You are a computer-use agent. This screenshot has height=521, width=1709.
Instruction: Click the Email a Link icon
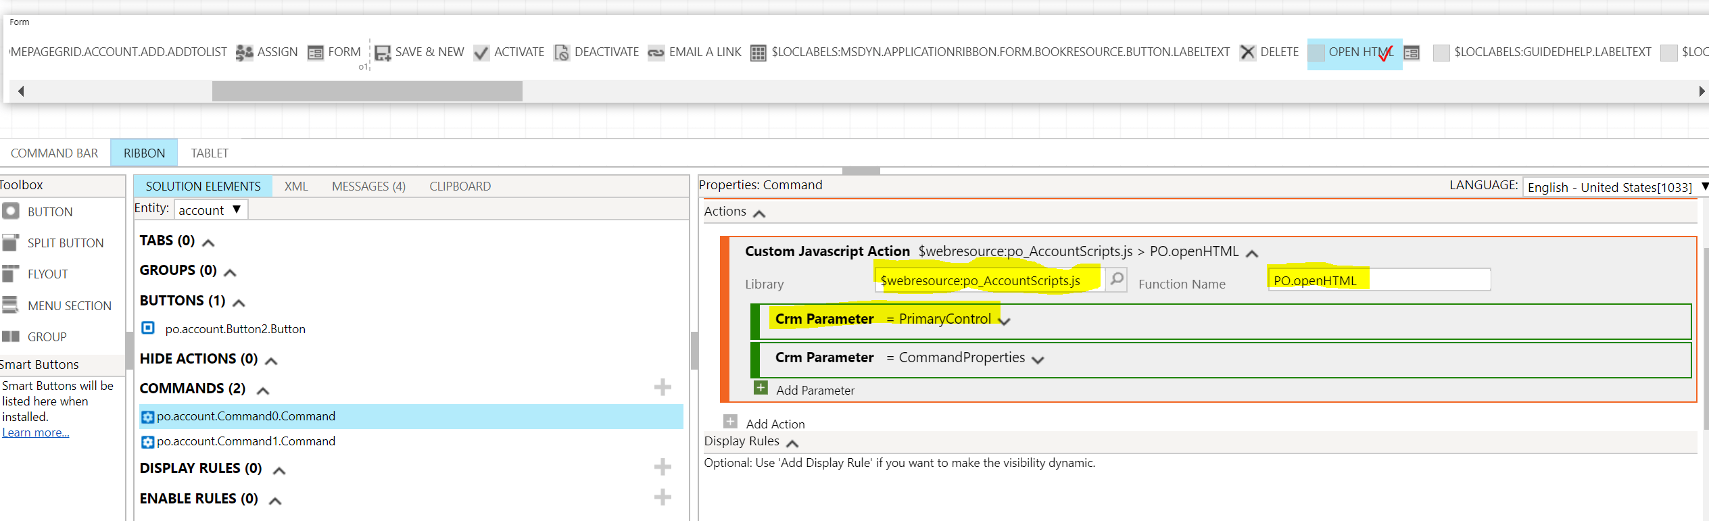[x=656, y=53]
